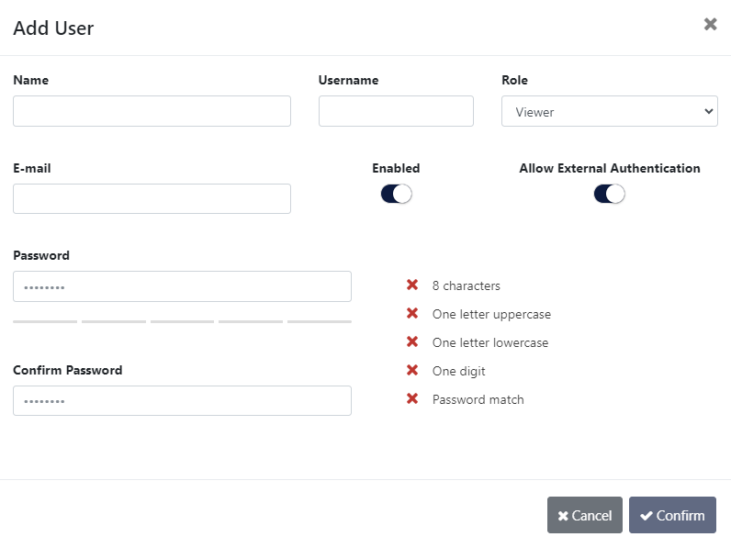The width and height of the screenshot is (731, 548).
Task: Toggle Allow External Authentication switch
Action: click(x=609, y=194)
